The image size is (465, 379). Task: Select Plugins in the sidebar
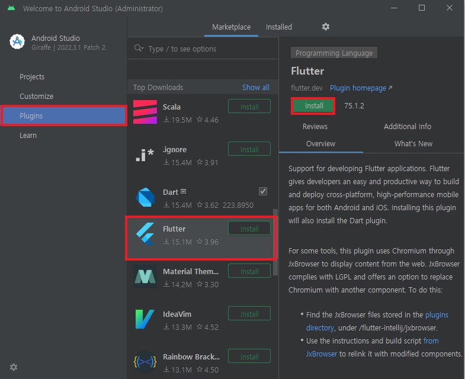point(63,115)
